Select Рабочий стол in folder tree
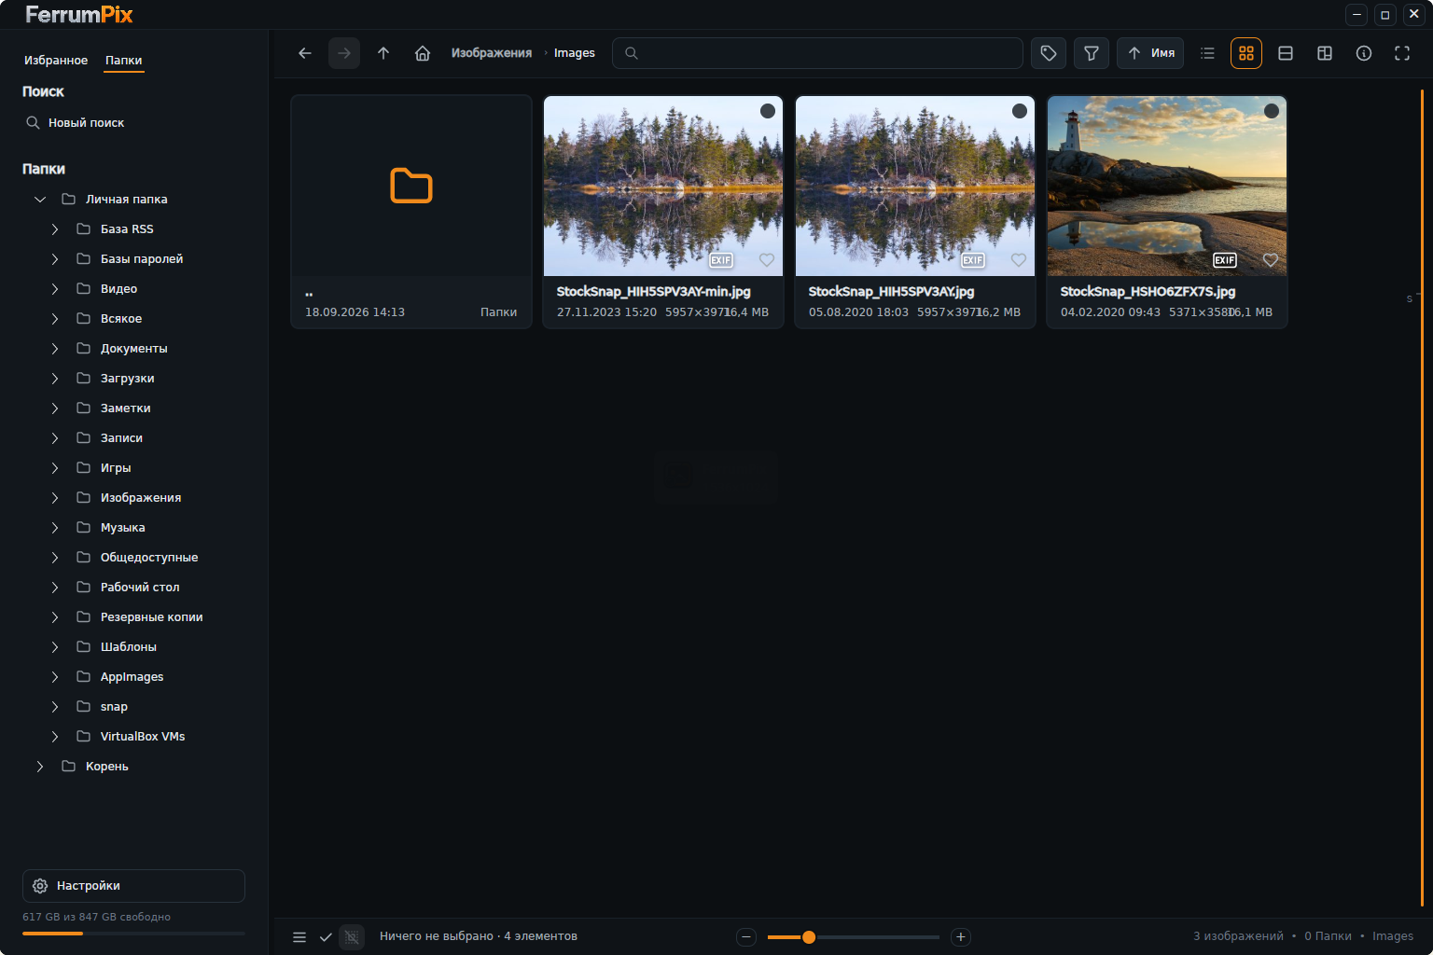 click(140, 588)
